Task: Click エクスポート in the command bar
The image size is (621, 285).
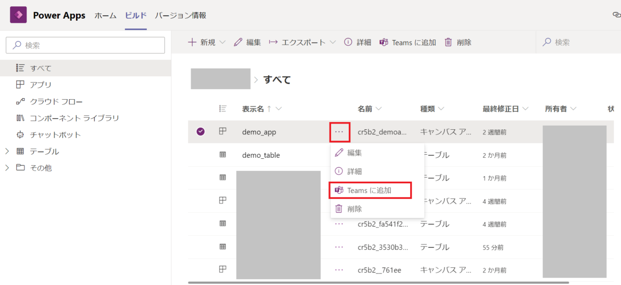Action: 297,42
